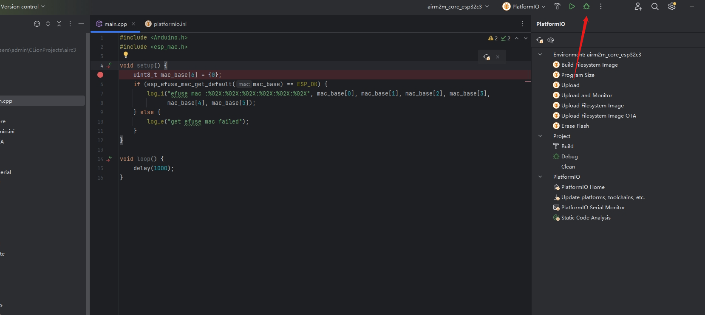
Task: Click line number 12 in the gutter
Action: (100, 140)
